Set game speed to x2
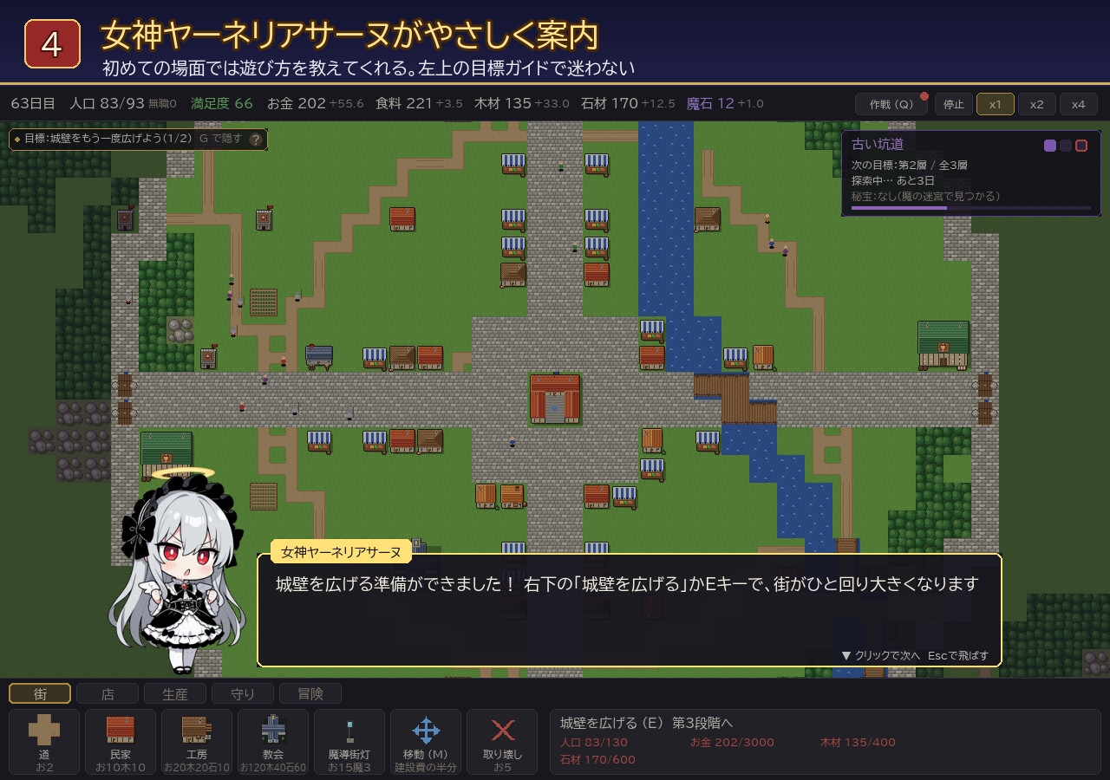This screenshot has width=1110, height=780. (1037, 104)
